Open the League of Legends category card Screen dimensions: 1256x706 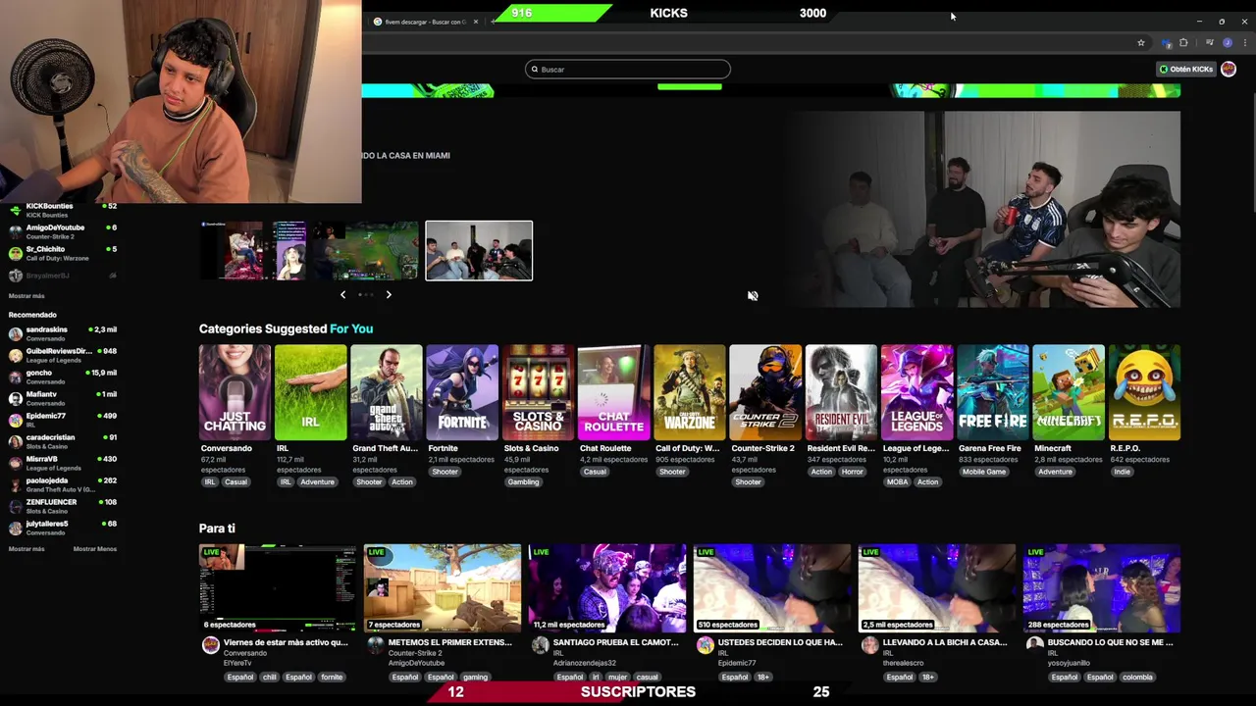coord(916,392)
